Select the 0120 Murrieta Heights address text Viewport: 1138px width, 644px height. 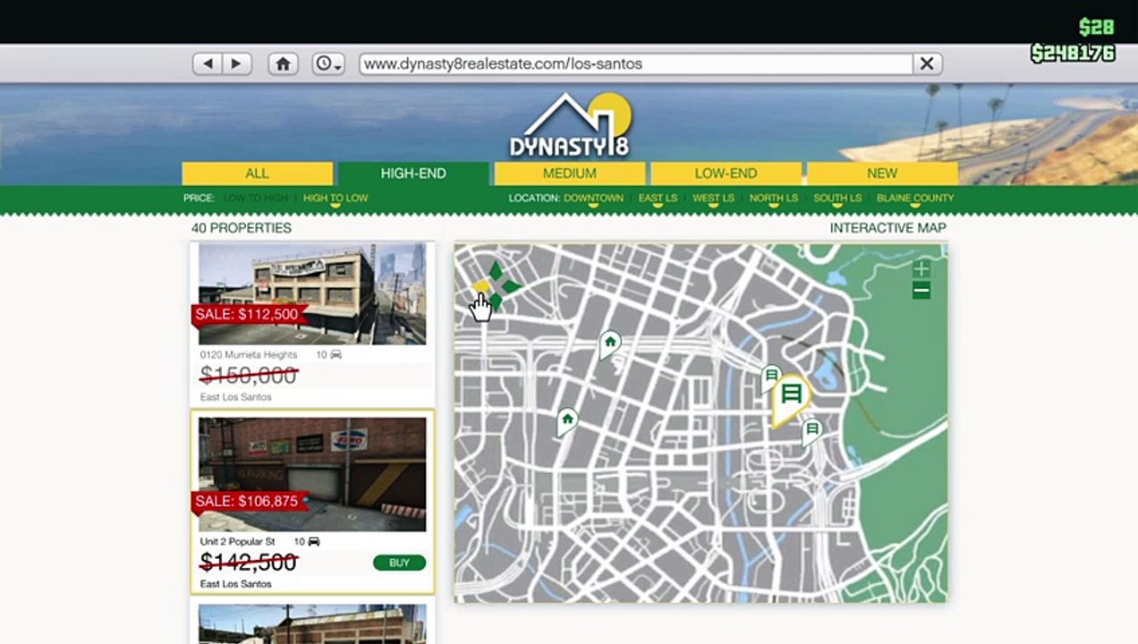coord(249,355)
